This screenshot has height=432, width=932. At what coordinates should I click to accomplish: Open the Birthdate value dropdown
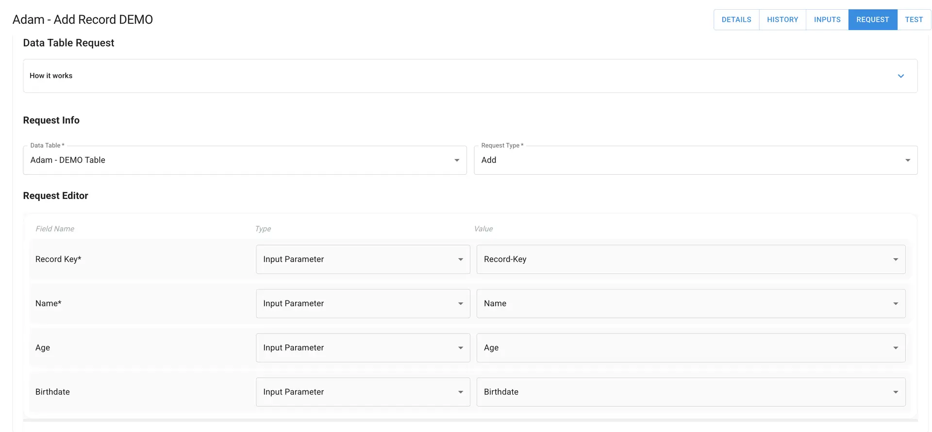(691, 392)
